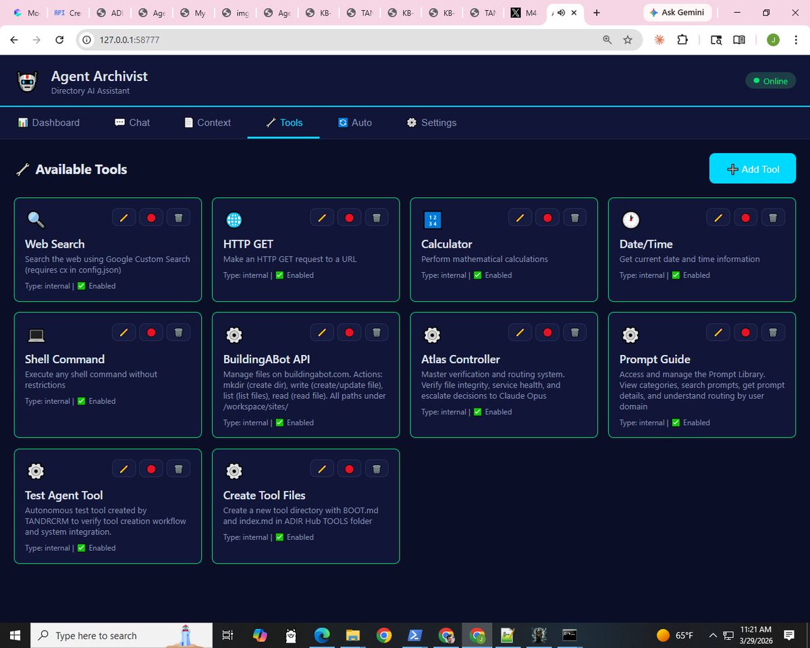The image size is (810, 648).
Task: Bookmark this page with star icon
Action: tap(628, 40)
